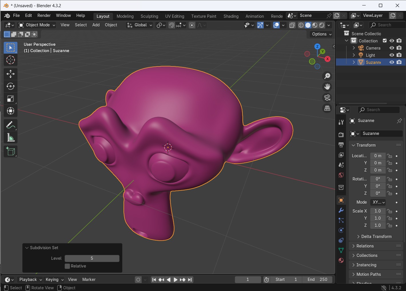Expand the Camera tree item
Viewport: 406px width, 291px height.
[x=354, y=48]
